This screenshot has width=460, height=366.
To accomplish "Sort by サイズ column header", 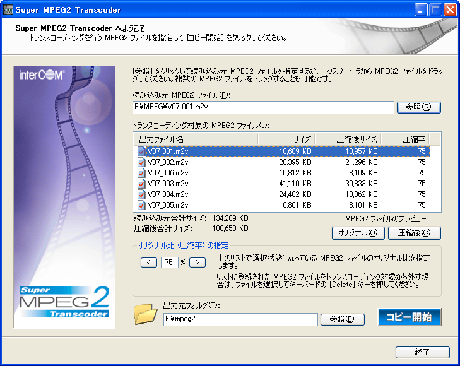I will pos(286,139).
